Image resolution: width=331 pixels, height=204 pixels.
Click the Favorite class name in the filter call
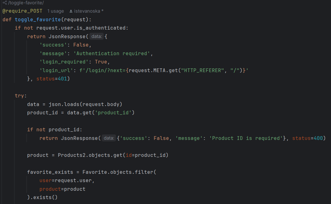click(x=93, y=172)
